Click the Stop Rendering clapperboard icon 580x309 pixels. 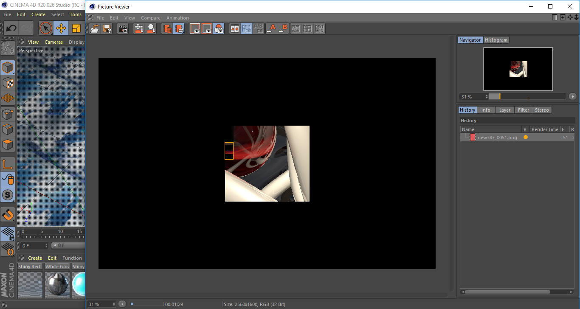123,29
